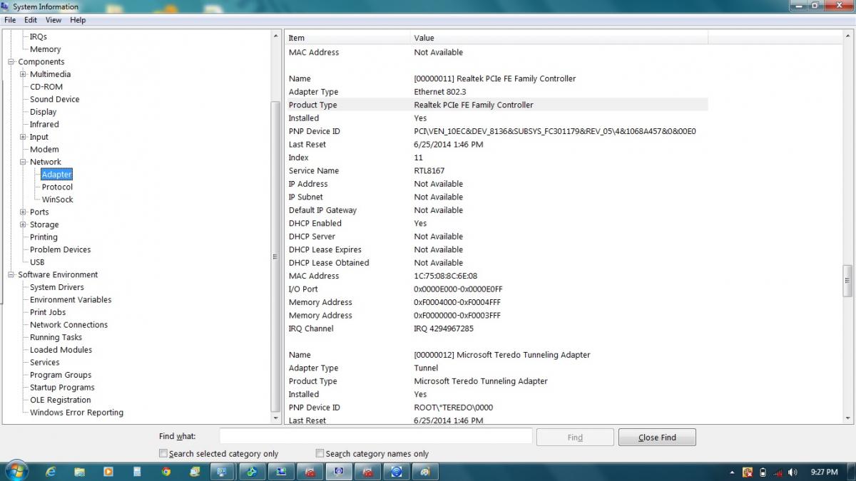Select the USB tree item
The width and height of the screenshot is (856, 481).
coord(37,262)
